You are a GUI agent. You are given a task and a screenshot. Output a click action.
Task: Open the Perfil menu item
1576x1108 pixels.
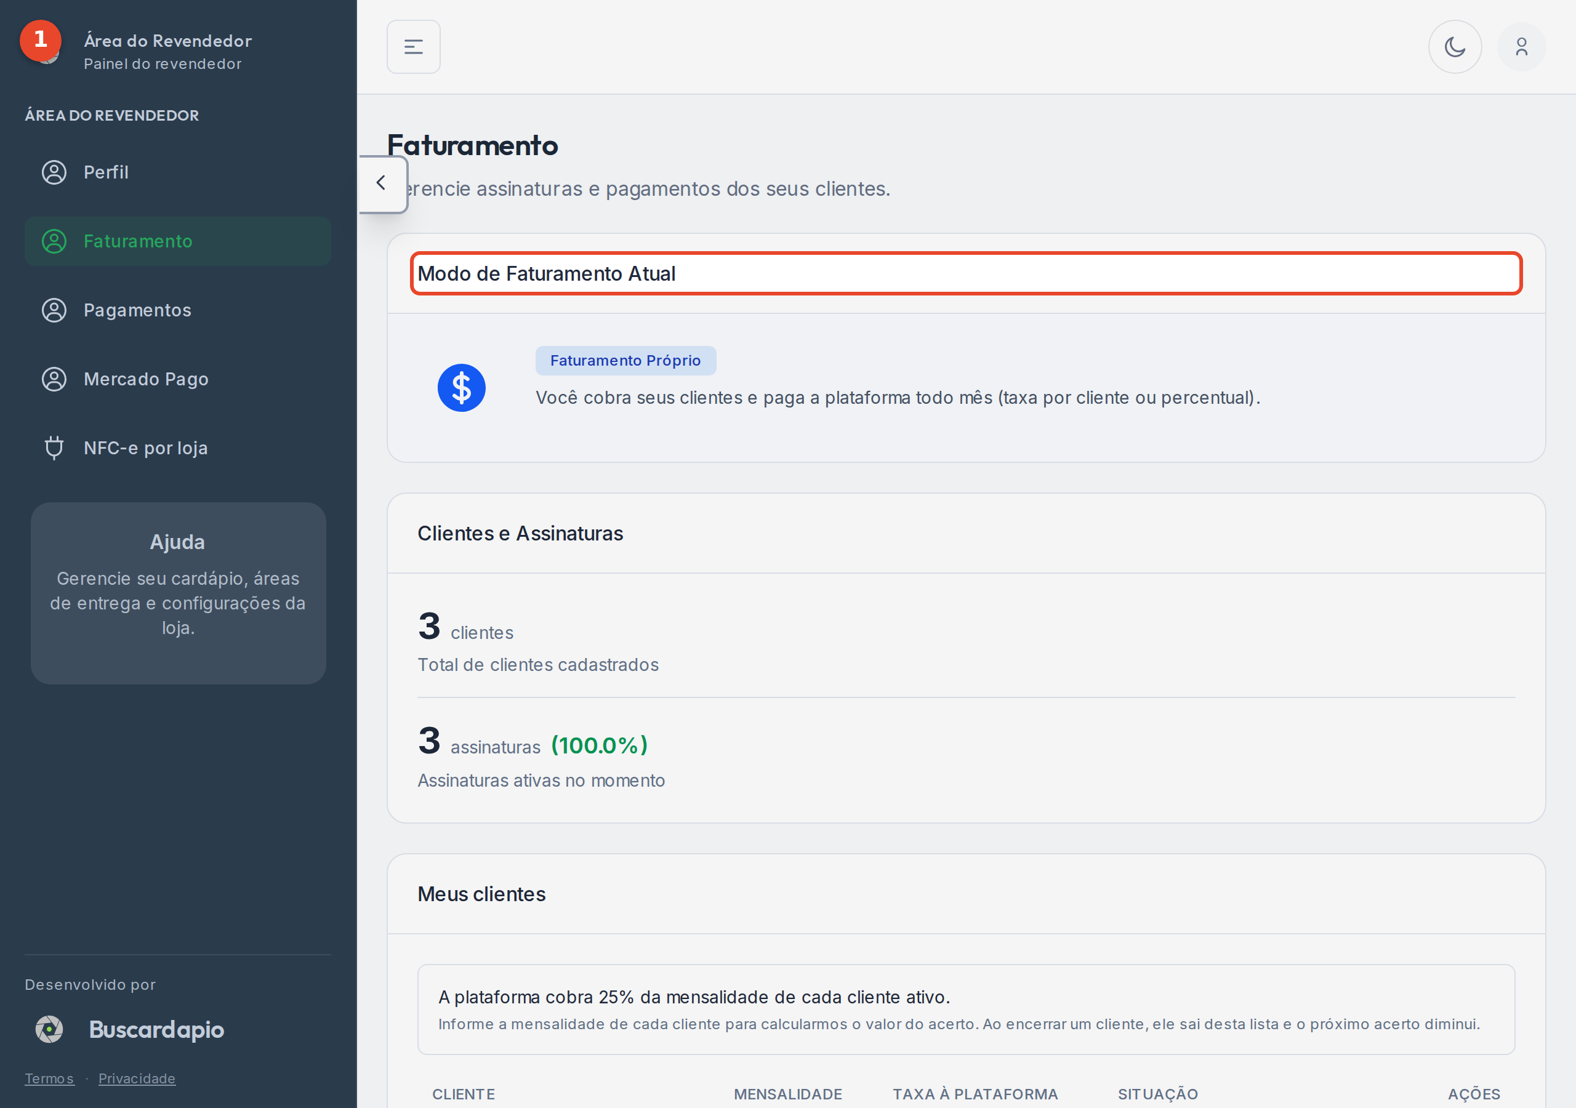[178, 172]
